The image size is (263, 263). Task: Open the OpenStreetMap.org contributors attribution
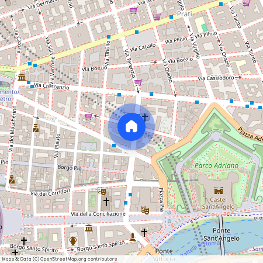coord(78,259)
